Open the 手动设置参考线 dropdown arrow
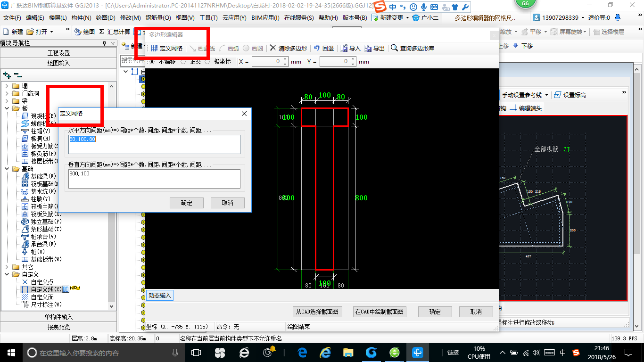The width and height of the screenshot is (644, 362). pos(546,95)
